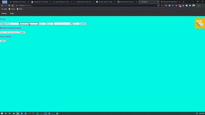Open the green square extension icon
Viewport: 205px width, 115px height.
tap(186, 6)
